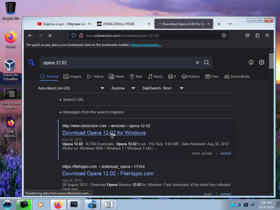280x210 pixels.
Task: Open the Recycle Bin desktop icon
Action: tap(11, 11)
